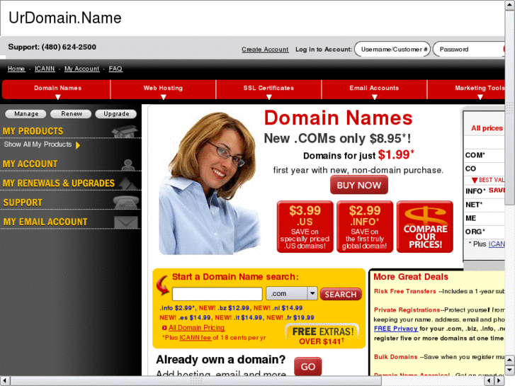Open MY EMAIL ACCOUNT sidebar section
The image size is (515, 386).
pos(45,222)
